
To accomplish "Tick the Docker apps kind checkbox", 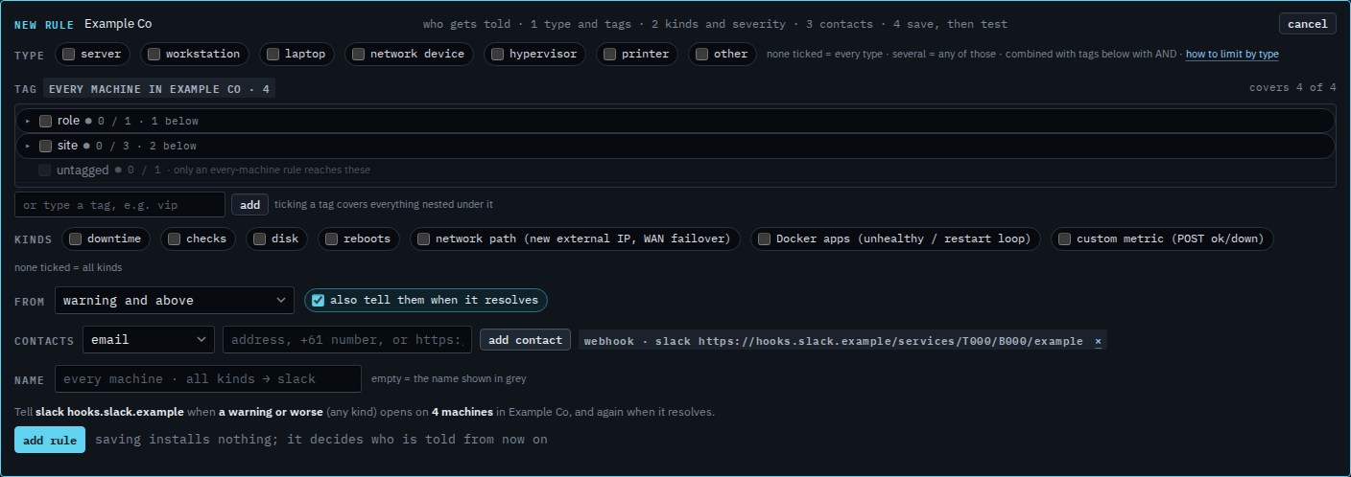I will (x=764, y=239).
